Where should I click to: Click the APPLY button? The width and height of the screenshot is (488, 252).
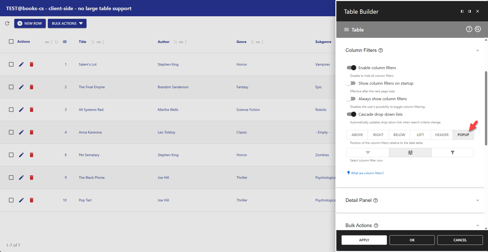(x=364, y=240)
